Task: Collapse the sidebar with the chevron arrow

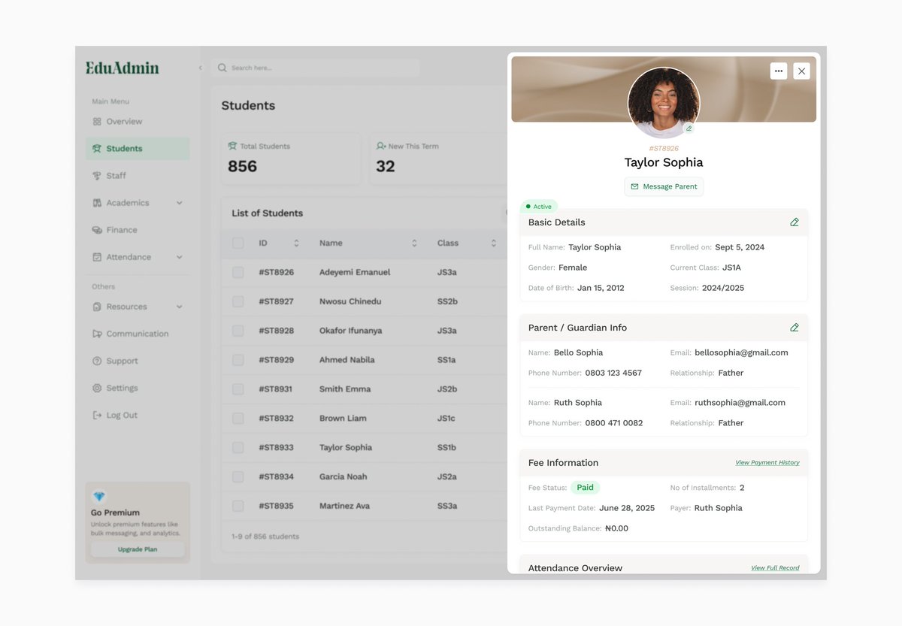Action: pyautogui.click(x=201, y=68)
